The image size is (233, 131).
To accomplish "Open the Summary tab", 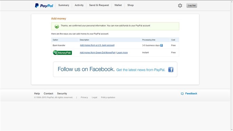I will [x=64, y=5].
